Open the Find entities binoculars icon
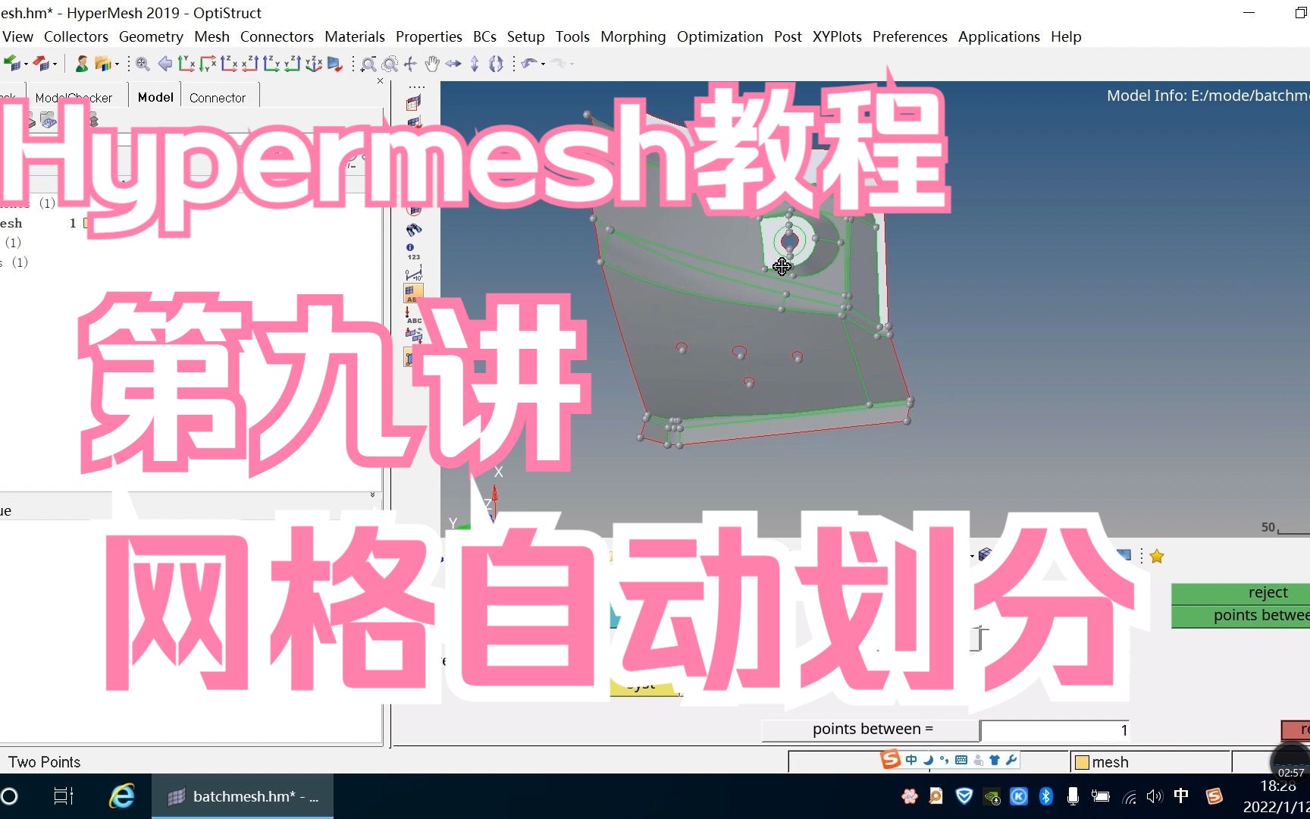 click(x=413, y=231)
